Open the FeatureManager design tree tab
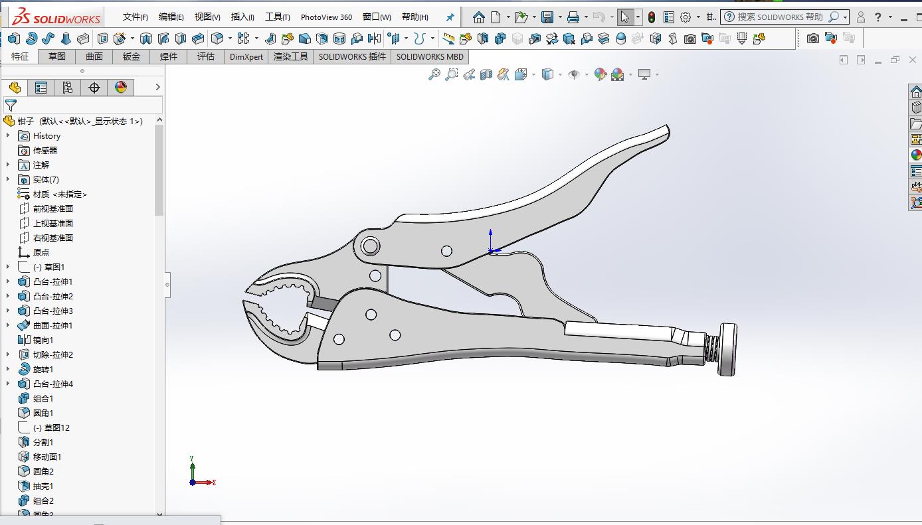Viewport: 922px width, 525px height. coord(15,88)
